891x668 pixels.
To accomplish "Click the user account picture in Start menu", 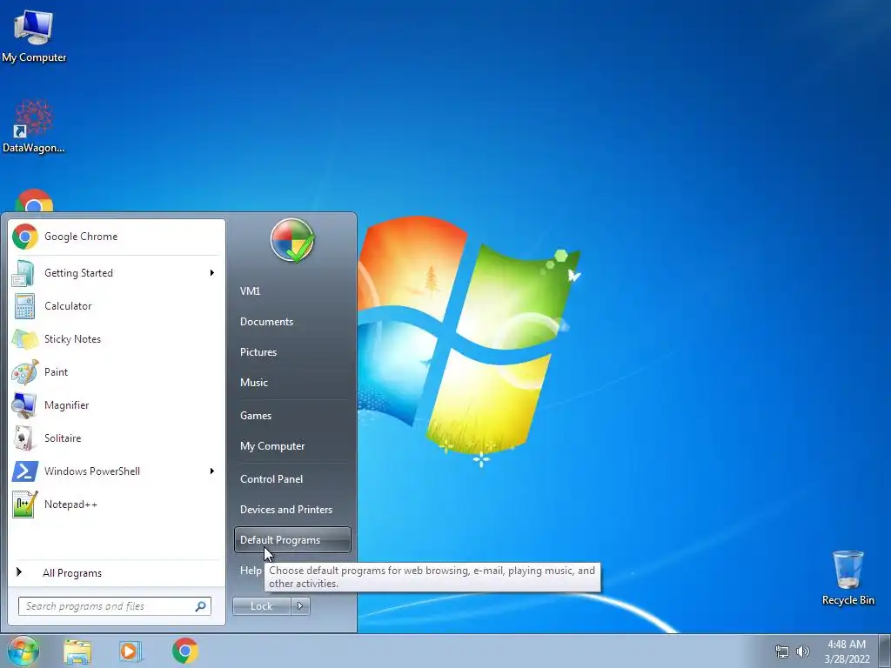I will coord(292,241).
